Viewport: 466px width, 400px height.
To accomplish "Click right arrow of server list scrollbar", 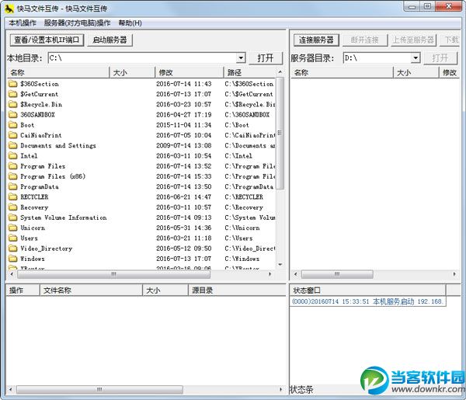I will (x=454, y=274).
